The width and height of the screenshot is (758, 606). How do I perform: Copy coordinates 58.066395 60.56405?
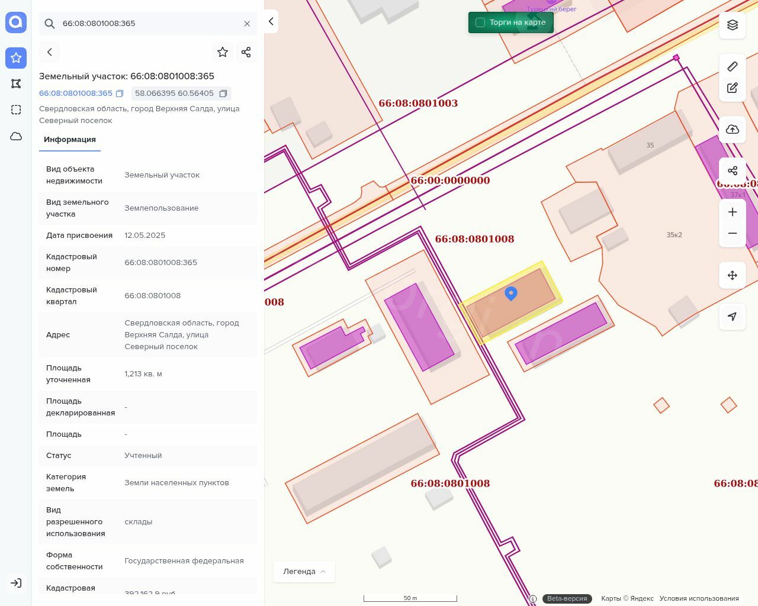coord(223,94)
